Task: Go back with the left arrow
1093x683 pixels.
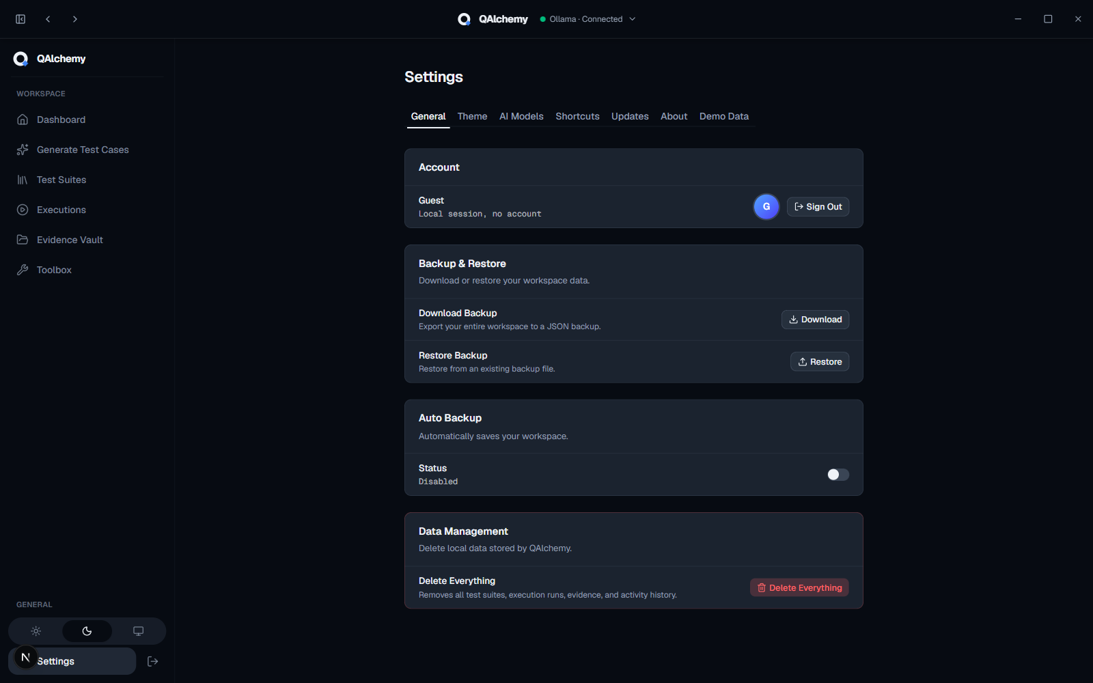Action: 48,19
